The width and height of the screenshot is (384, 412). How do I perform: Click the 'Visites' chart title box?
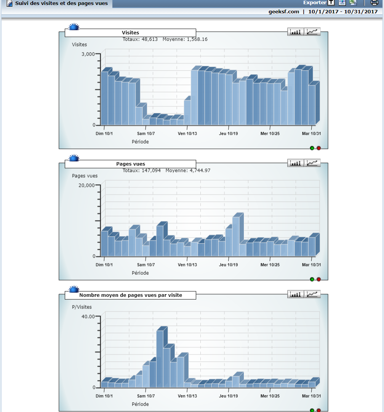130,32
